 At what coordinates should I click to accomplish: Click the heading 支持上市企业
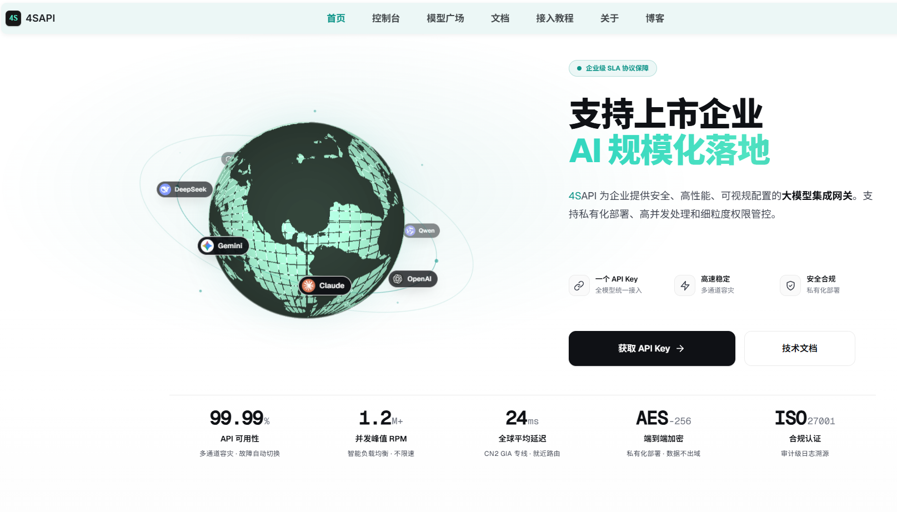point(666,114)
